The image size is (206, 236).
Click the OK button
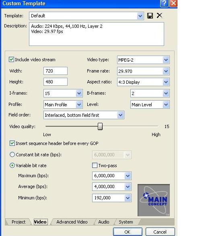[128, 232]
